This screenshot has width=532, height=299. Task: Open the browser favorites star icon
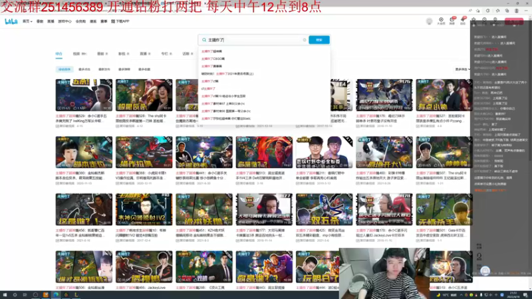497,11
